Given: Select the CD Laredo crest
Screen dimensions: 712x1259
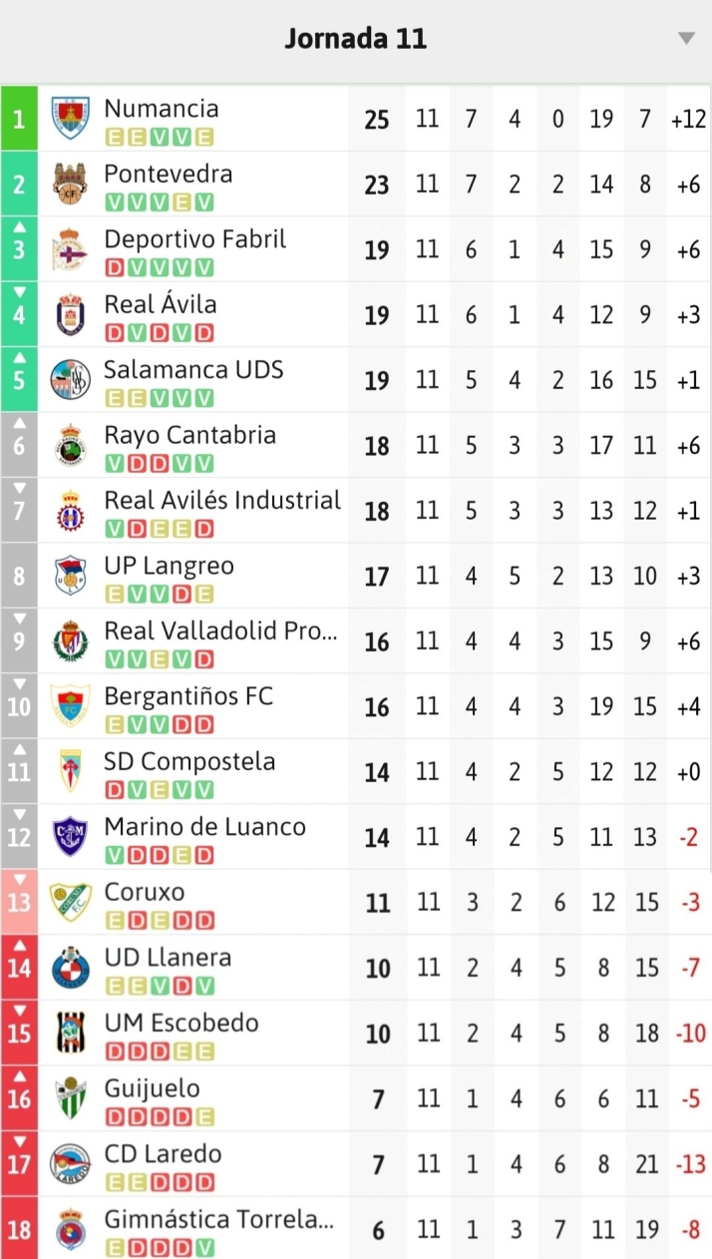Looking at the screenshot, I should 70,1164.
